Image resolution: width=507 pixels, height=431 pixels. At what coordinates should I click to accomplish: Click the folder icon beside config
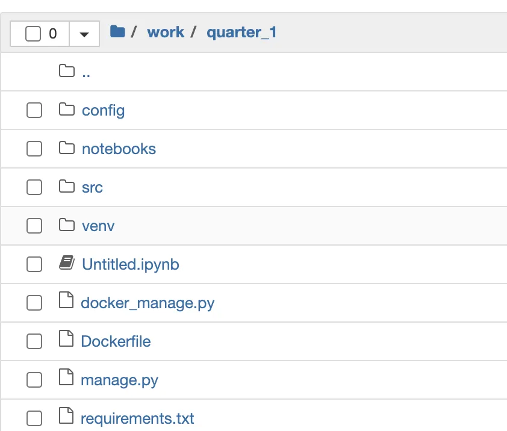pyautogui.click(x=66, y=110)
